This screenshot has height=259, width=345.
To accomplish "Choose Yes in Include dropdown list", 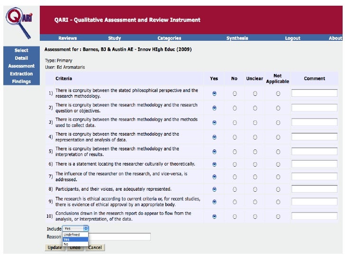I will pos(75,240).
